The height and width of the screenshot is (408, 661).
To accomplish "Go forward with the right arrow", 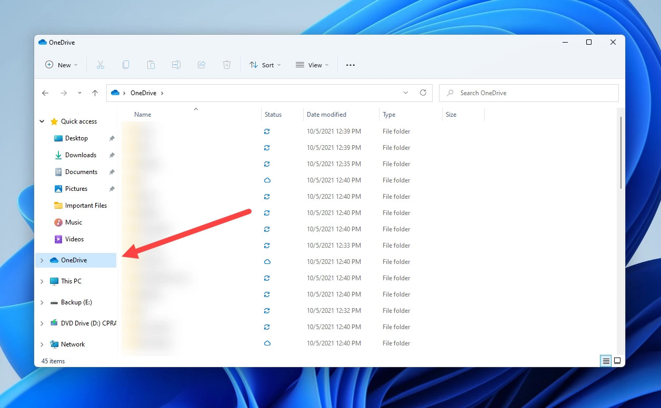I will (64, 93).
